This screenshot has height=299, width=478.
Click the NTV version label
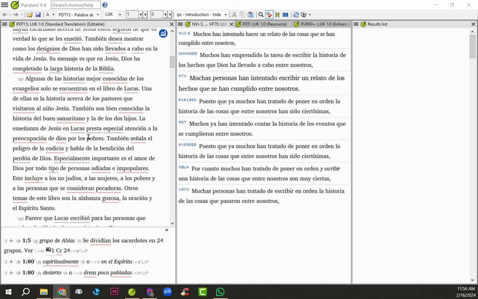pos(183,76)
